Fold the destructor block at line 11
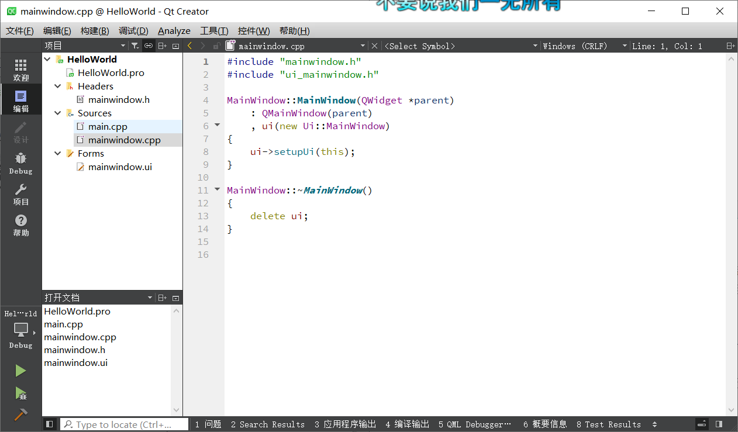This screenshot has height=432, width=738. 217,189
